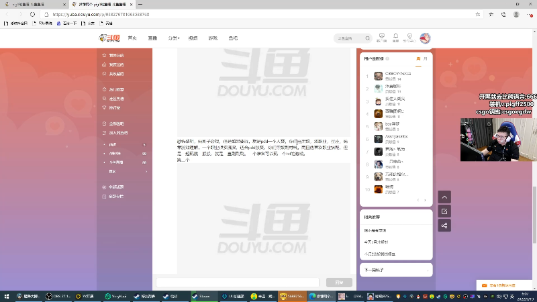
Task: Open the Baidu bookmark in favorites bar
Action: (66, 23)
